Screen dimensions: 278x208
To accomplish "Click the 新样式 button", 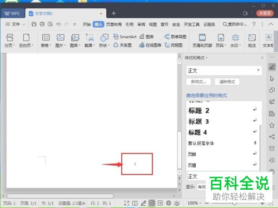I will [198, 82].
